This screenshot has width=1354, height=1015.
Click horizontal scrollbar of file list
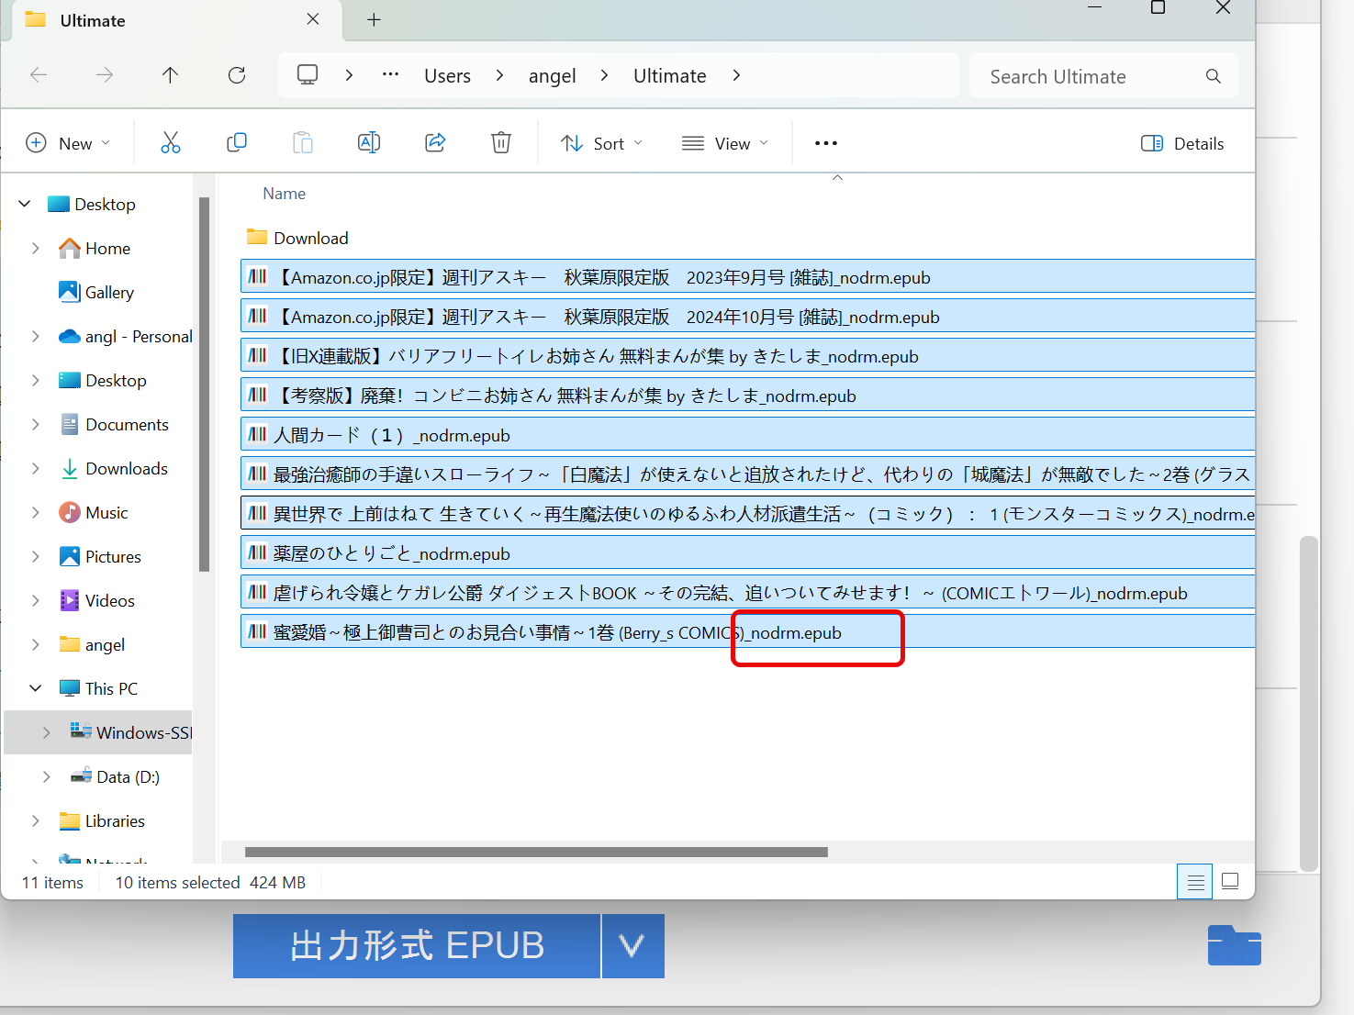tap(536, 852)
